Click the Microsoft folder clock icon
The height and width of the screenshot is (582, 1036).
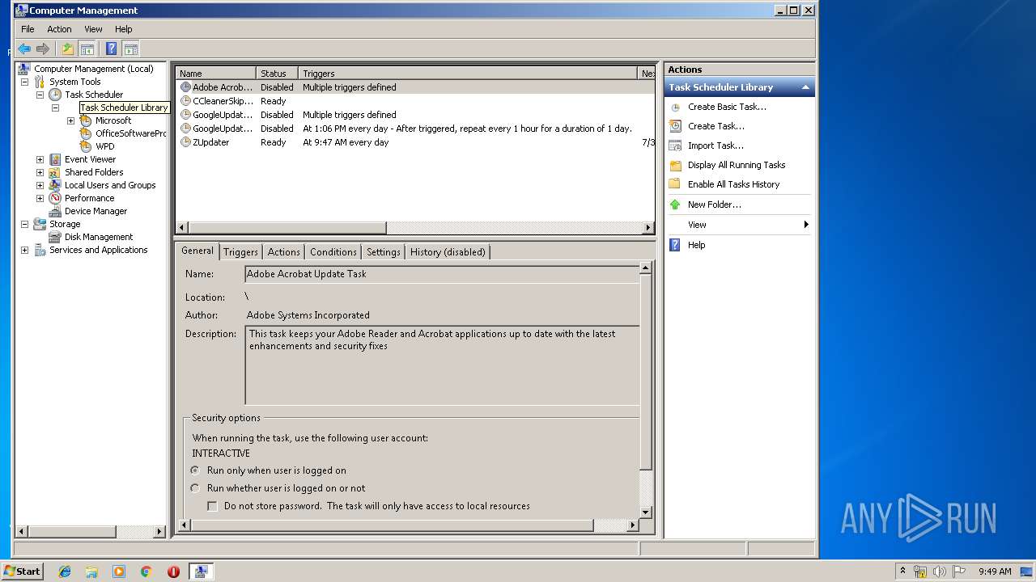tap(86, 120)
